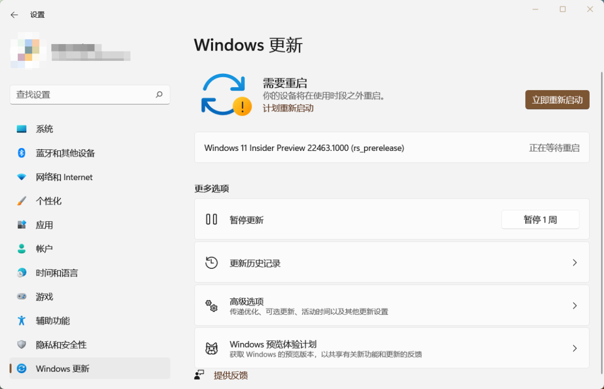Click in the 查找设置 search field

(x=89, y=94)
